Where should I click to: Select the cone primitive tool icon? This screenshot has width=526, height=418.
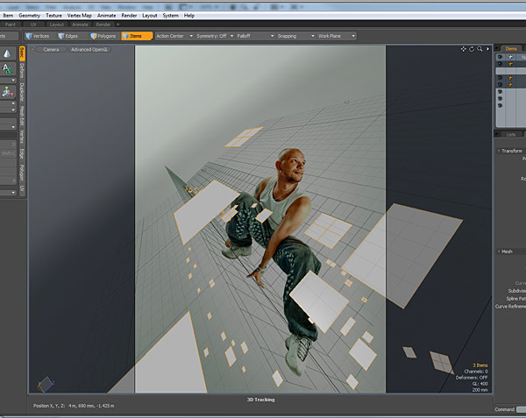[x=7, y=53]
